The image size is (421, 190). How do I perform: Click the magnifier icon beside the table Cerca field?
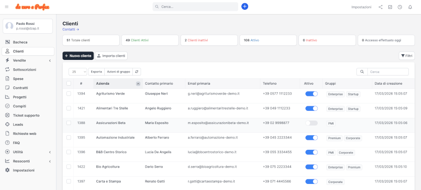click(362, 72)
